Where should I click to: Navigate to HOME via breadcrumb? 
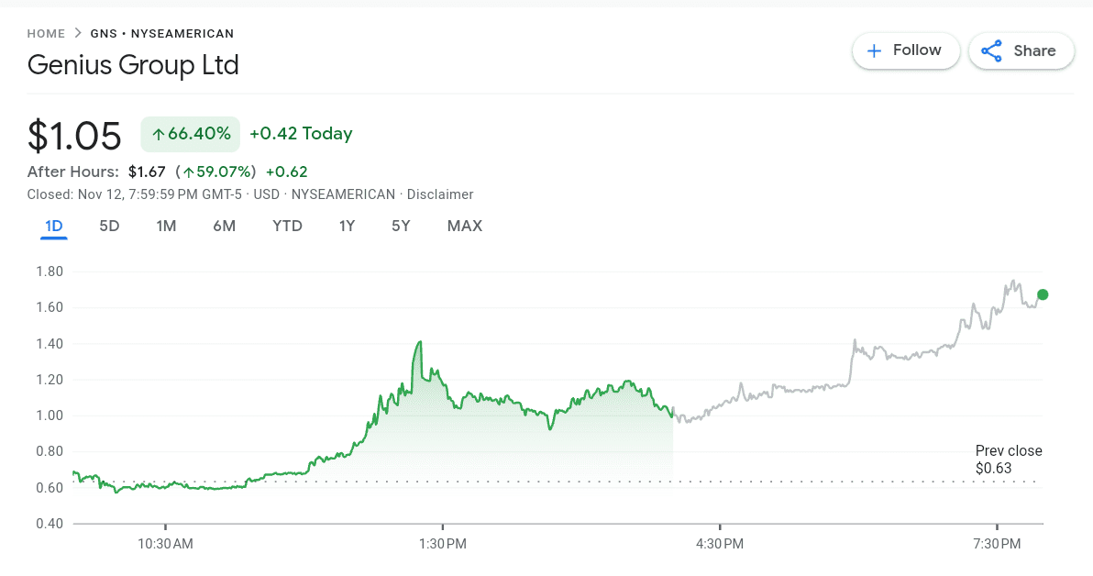46,33
